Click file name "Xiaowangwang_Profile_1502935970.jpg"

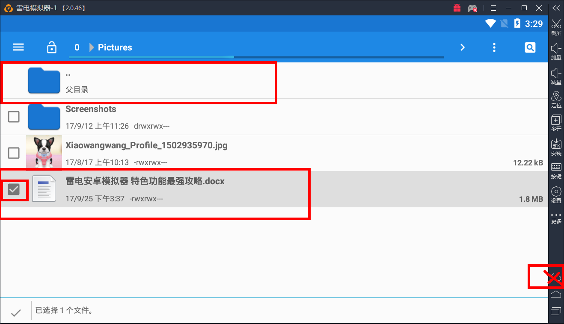(x=146, y=145)
